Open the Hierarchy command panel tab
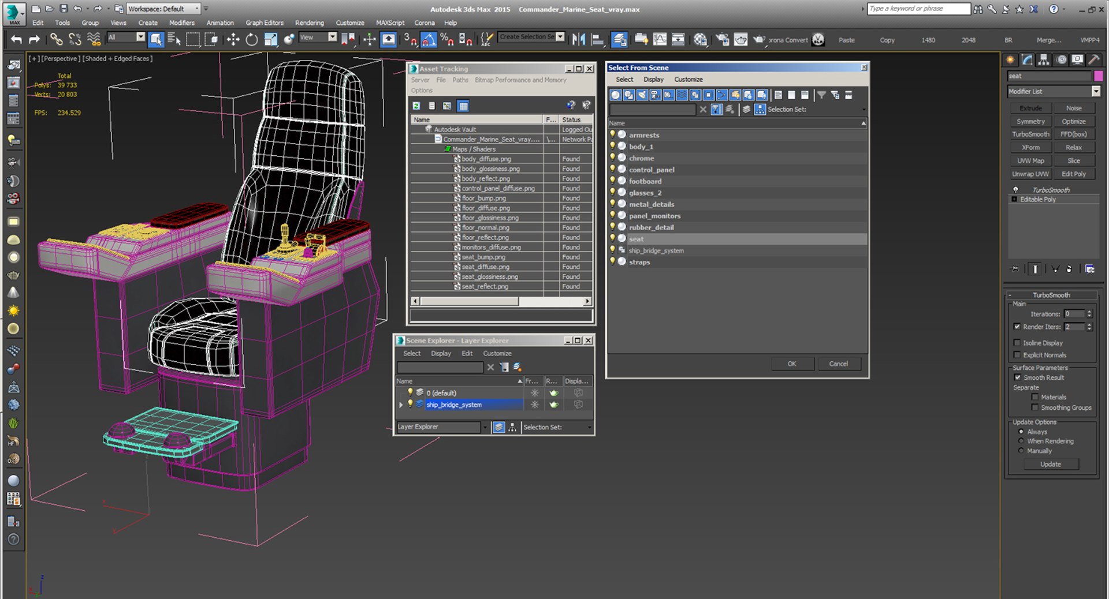Screen dimensions: 1109x599 [x=1044, y=59]
